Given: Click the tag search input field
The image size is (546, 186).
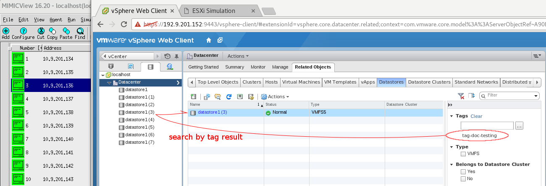Looking at the screenshot, I should click(487, 125).
